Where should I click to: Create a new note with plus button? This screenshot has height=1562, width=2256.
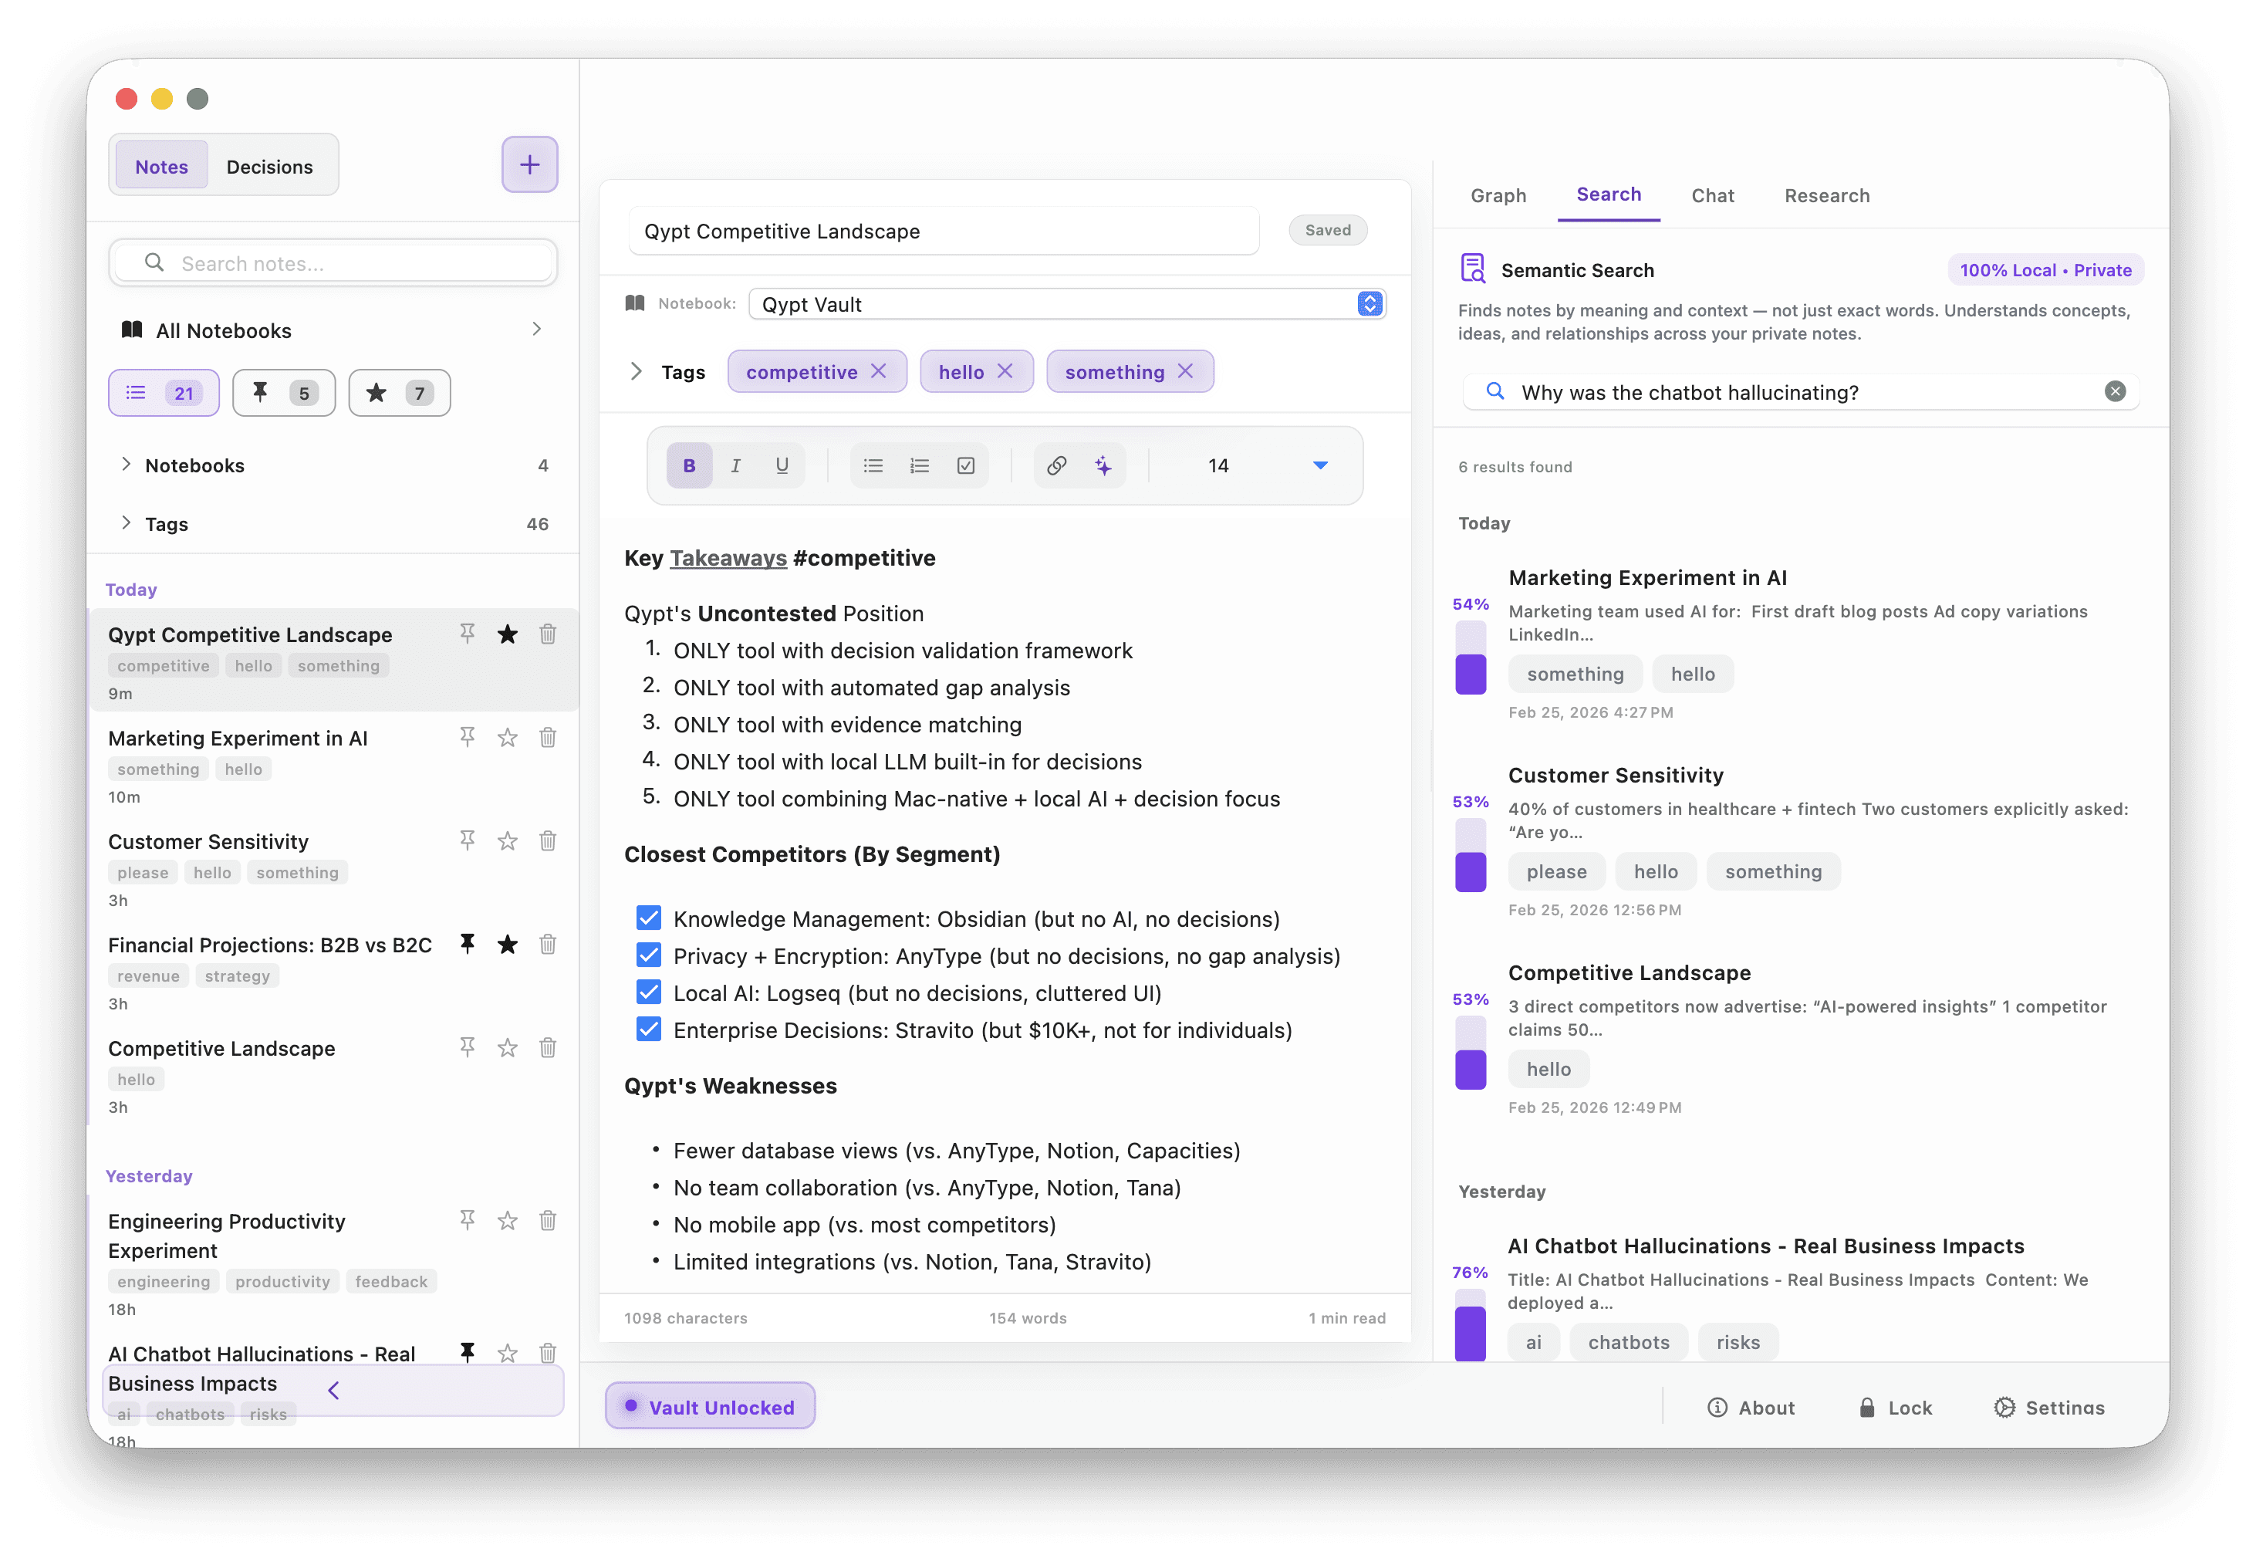pyautogui.click(x=529, y=164)
